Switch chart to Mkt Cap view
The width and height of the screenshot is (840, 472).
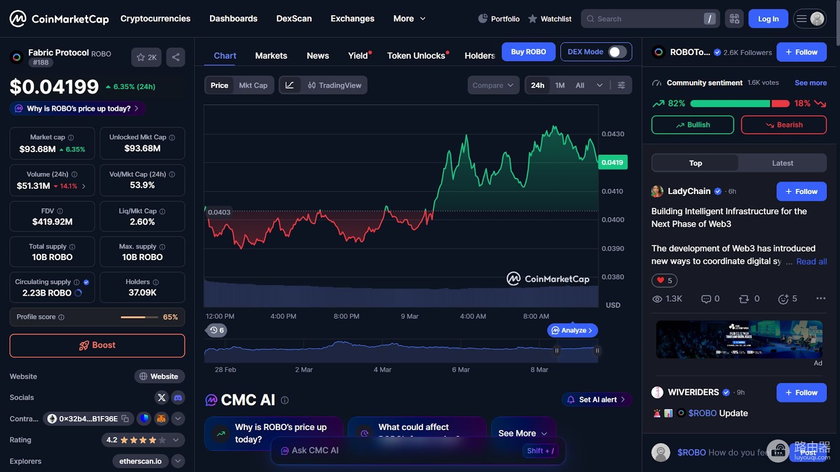(253, 85)
